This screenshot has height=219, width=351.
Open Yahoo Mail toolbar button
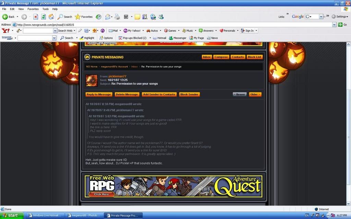pos(113,30)
